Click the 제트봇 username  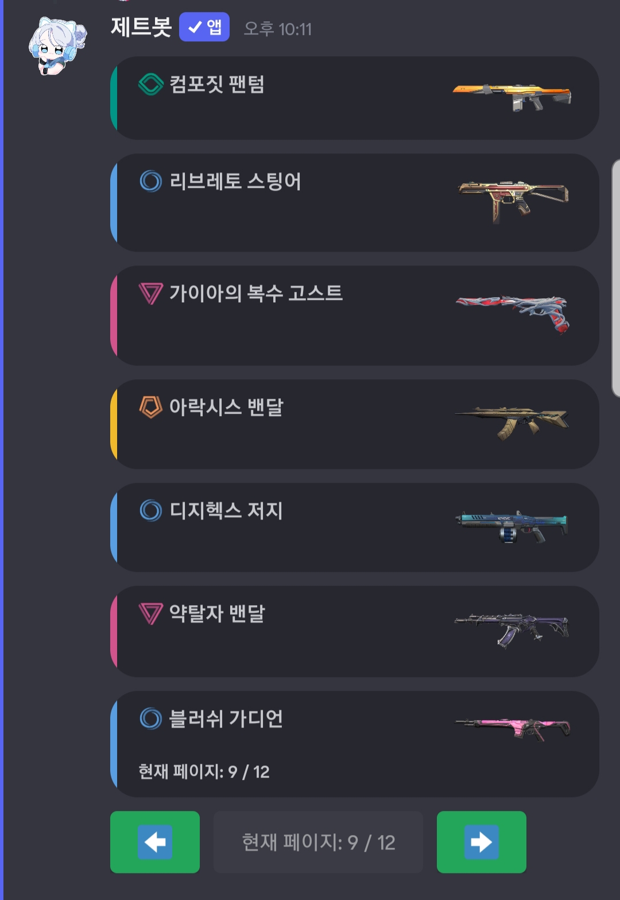point(141,27)
